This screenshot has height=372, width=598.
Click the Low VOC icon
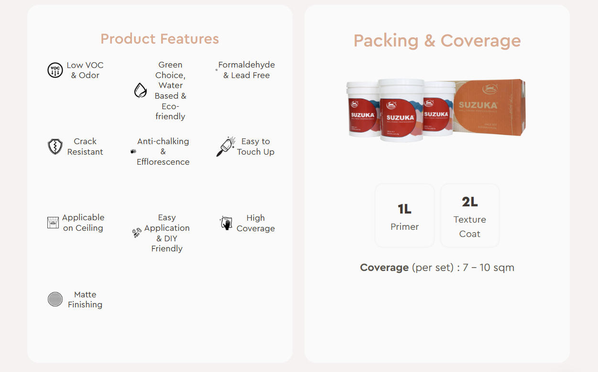click(55, 70)
